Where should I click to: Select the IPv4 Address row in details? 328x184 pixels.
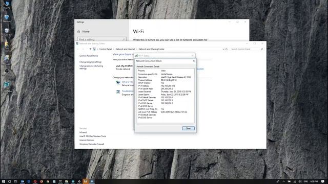point(166,86)
